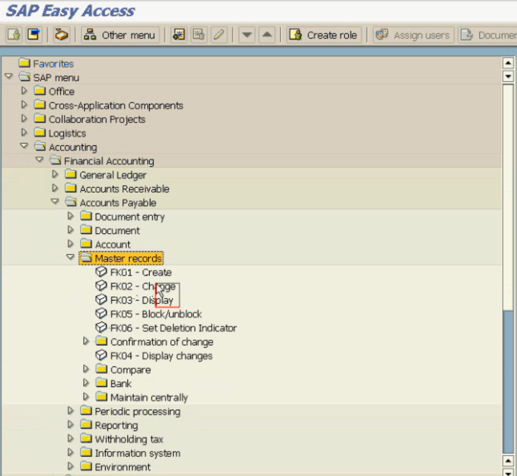Click the Change favorites pencil icon
Viewport: 517px width, 476px height.
219,35
